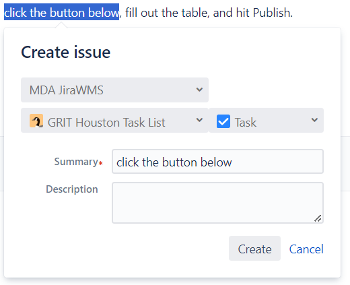Click the blue Task issue type icon
Screen dimensions: 350x285
tap(223, 121)
